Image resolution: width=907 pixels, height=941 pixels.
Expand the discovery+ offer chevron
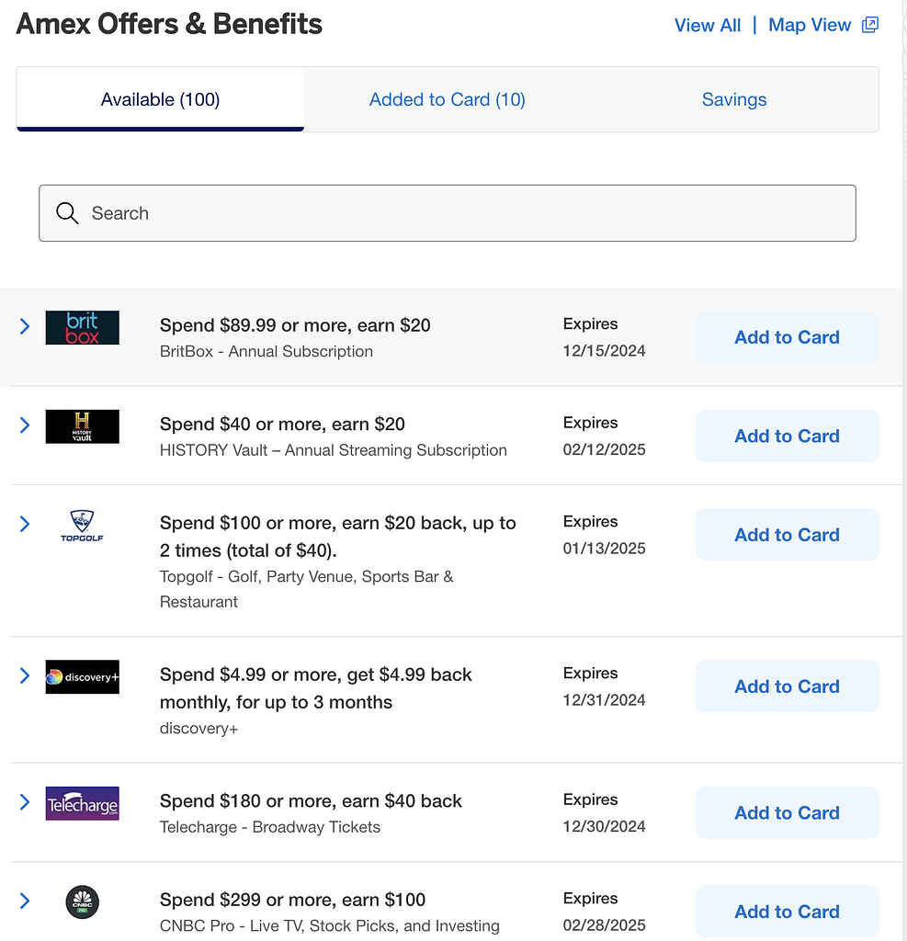25,675
